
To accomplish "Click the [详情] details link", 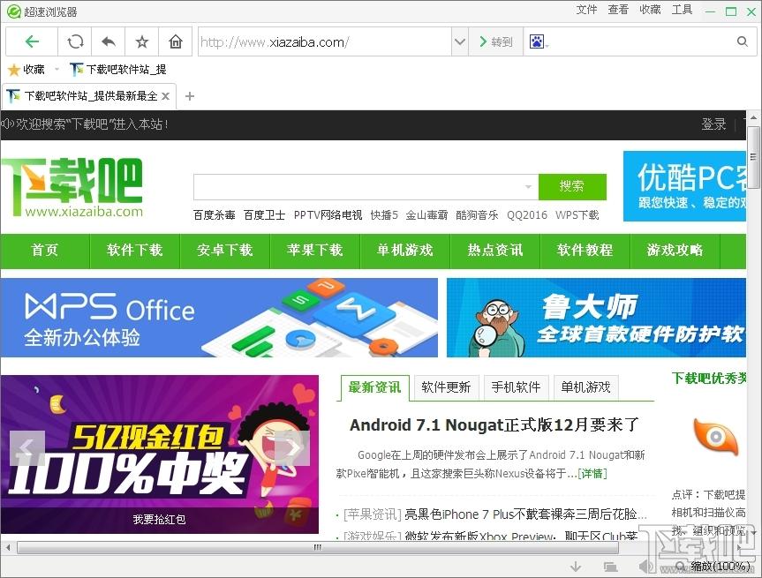I will (x=592, y=474).
